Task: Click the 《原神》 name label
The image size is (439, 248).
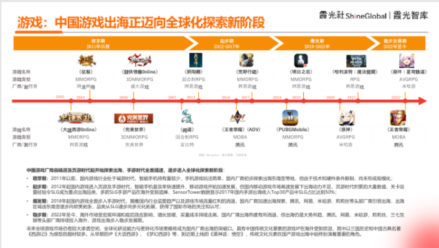Action: [345, 130]
